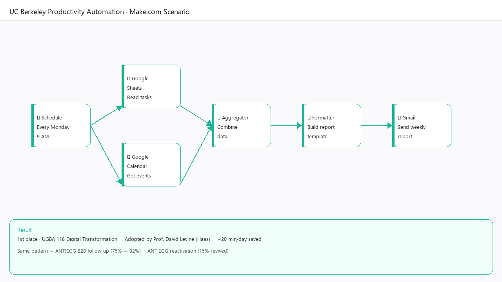
Task: Click the Formatter node icon
Action: [309, 118]
